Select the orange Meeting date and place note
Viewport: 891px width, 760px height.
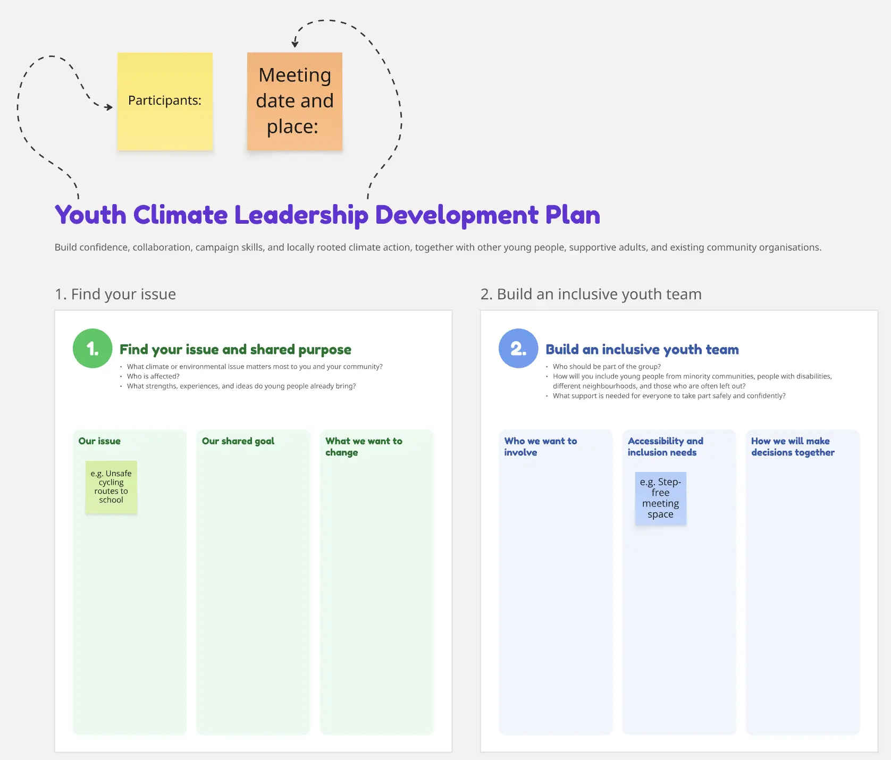[295, 101]
